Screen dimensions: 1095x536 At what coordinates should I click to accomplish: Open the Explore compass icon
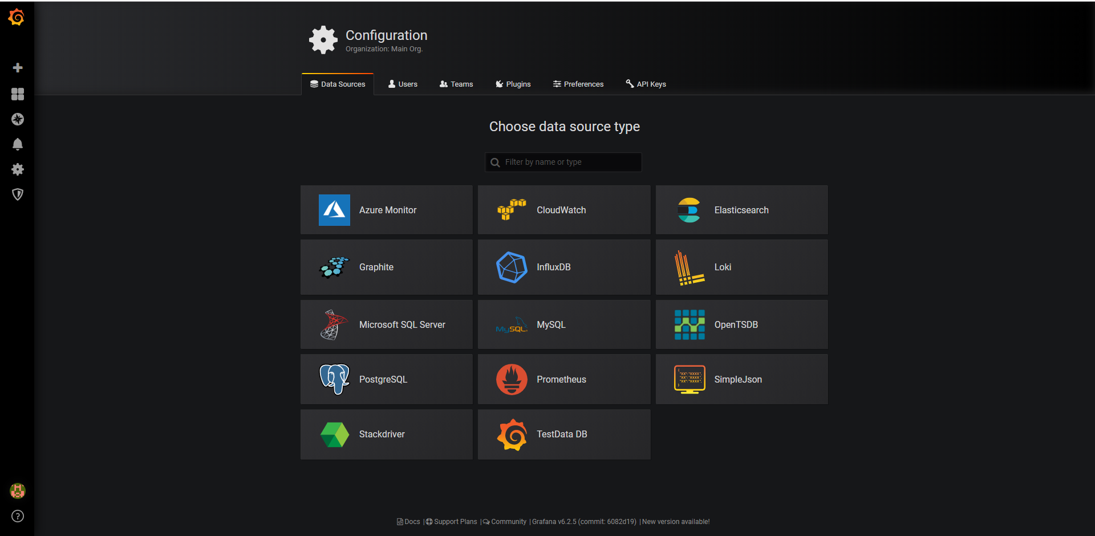[x=18, y=119]
